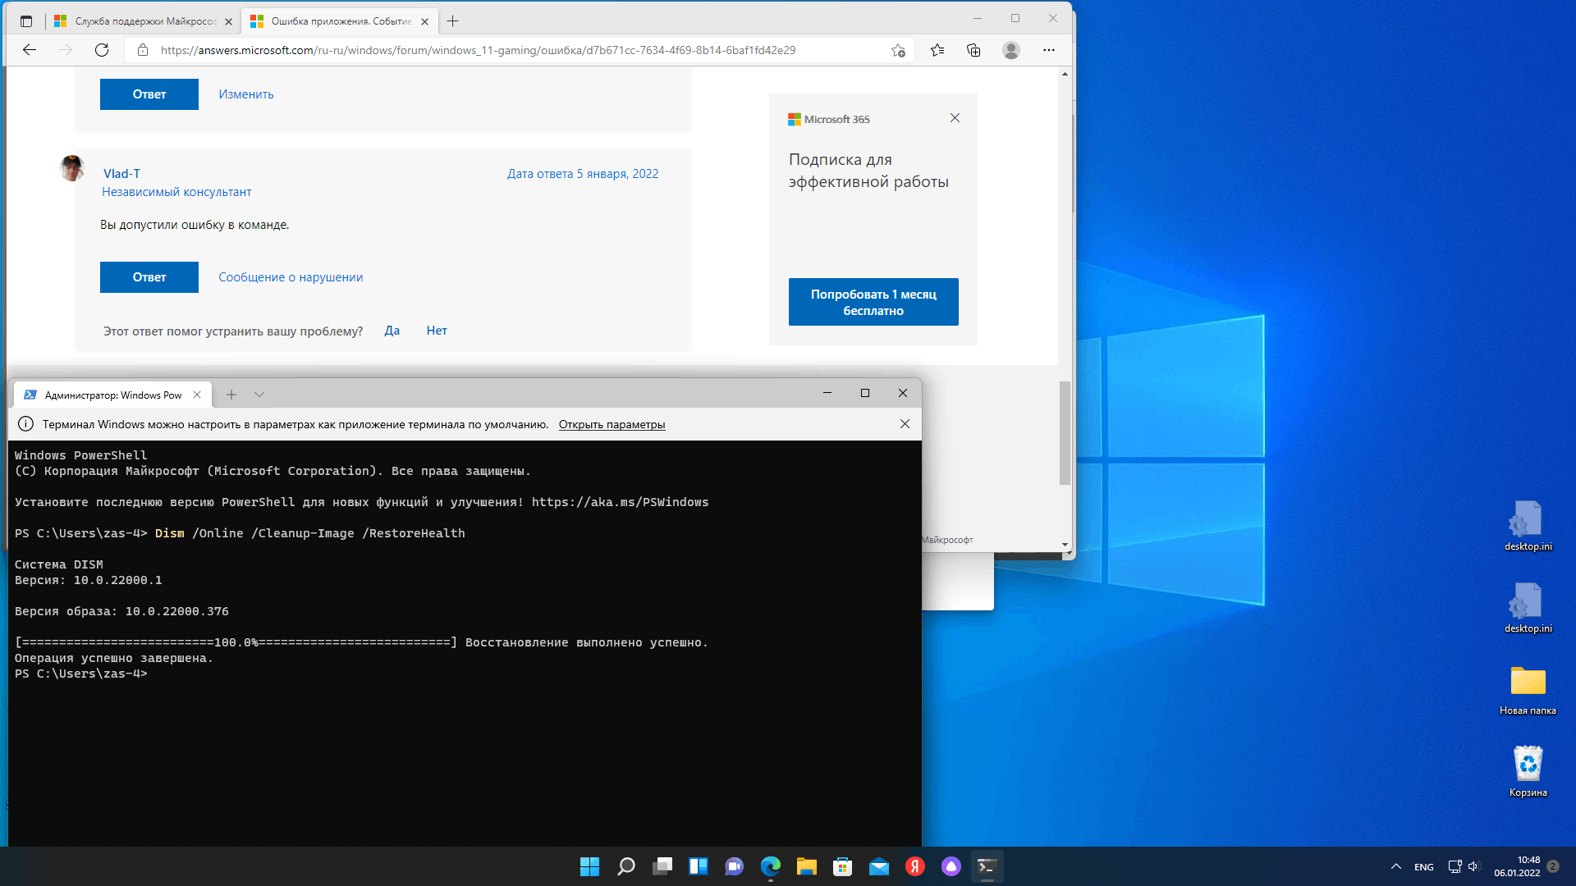Viewport: 1576px width, 886px height.
Task: Click Открыть параметры link in terminal
Action: [612, 424]
